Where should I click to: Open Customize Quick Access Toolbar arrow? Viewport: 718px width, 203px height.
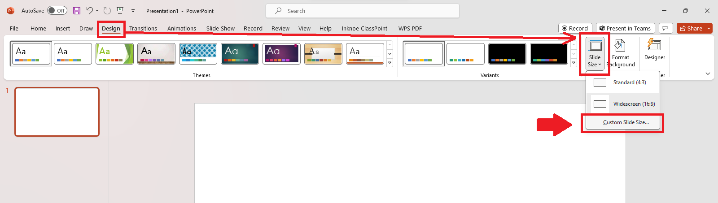tap(133, 11)
